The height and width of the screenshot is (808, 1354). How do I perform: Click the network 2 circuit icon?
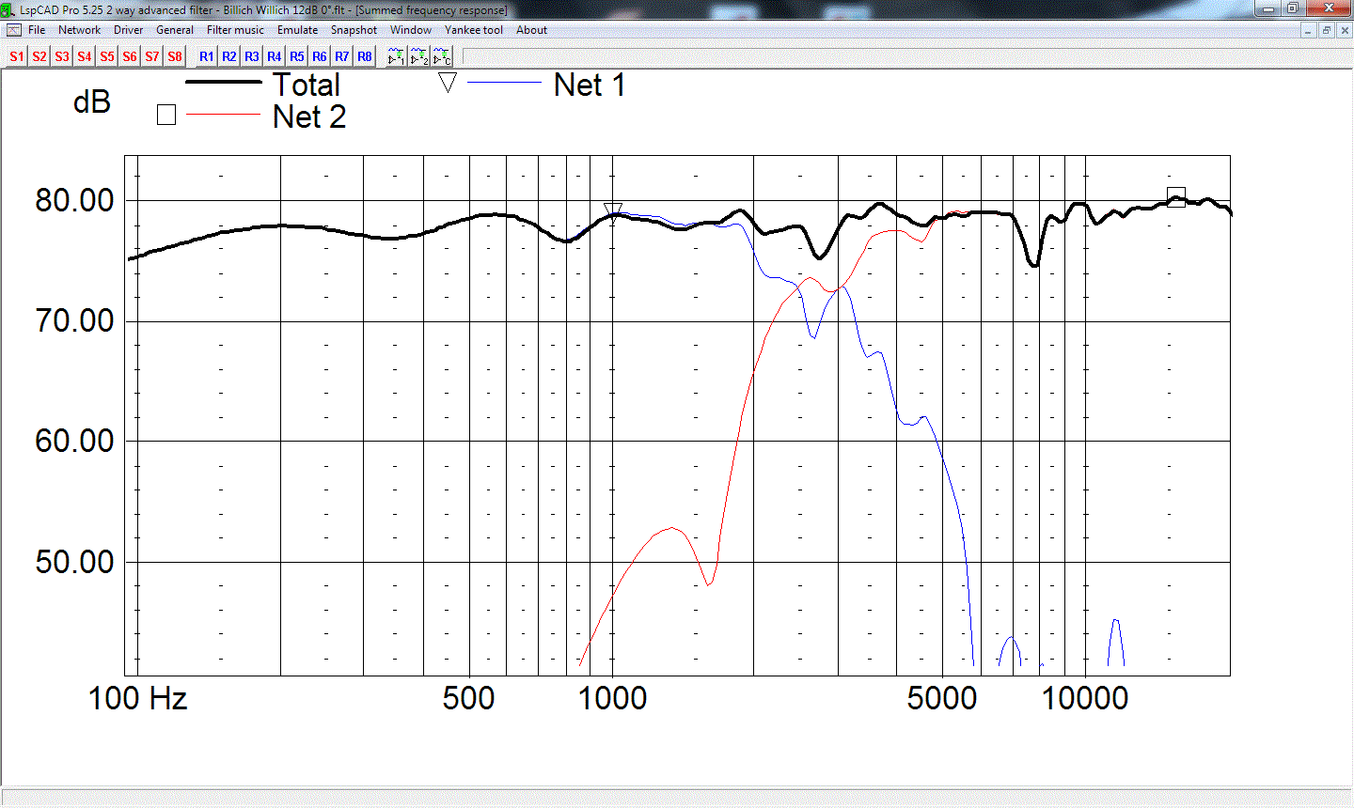click(419, 57)
